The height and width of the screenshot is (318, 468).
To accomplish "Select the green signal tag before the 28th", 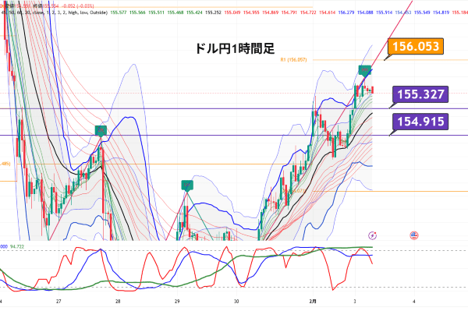I will pos(101,130).
